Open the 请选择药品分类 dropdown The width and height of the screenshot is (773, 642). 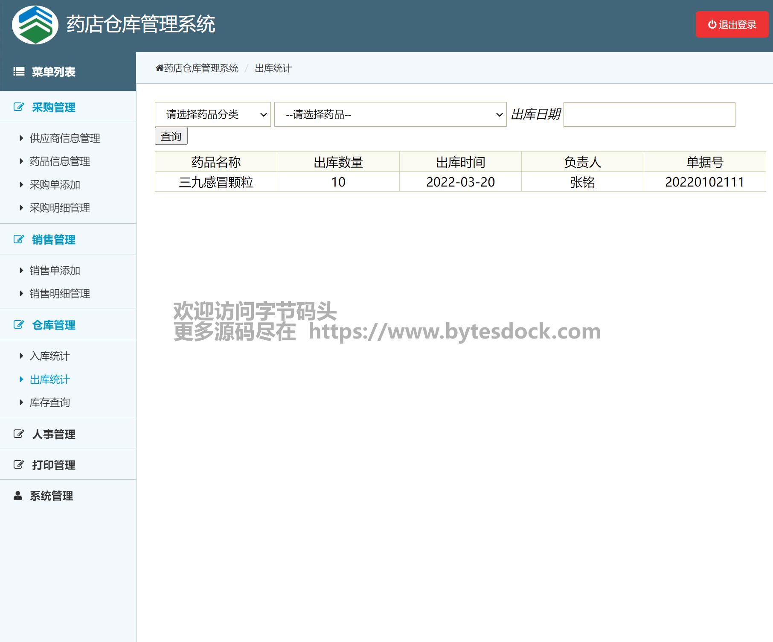(x=212, y=114)
